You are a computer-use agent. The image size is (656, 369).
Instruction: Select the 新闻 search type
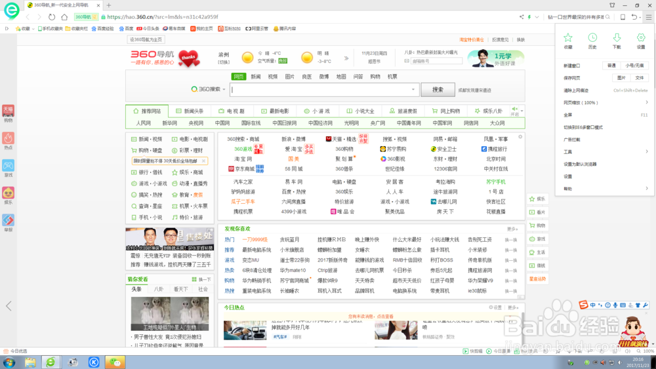tap(256, 77)
